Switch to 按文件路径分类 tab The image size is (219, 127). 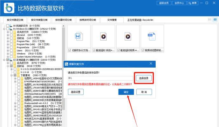click(15, 20)
